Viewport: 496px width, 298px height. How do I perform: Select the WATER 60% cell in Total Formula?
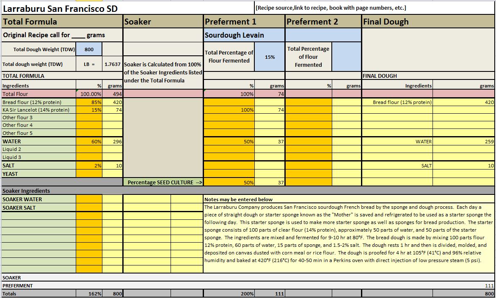coord(89,142)
